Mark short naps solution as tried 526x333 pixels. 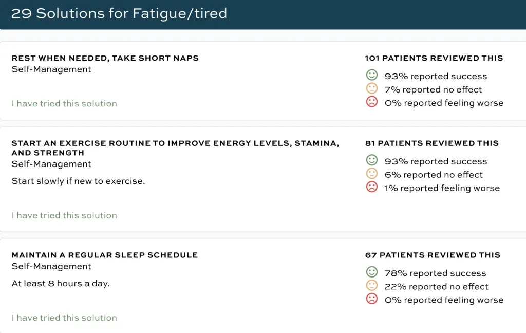64,103
